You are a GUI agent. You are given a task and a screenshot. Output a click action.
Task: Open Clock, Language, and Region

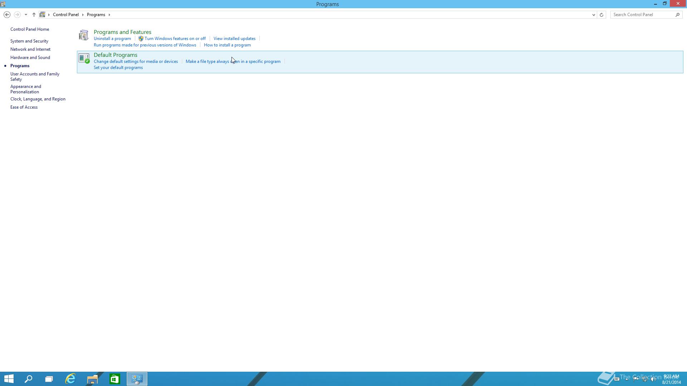tap(38, 99)
